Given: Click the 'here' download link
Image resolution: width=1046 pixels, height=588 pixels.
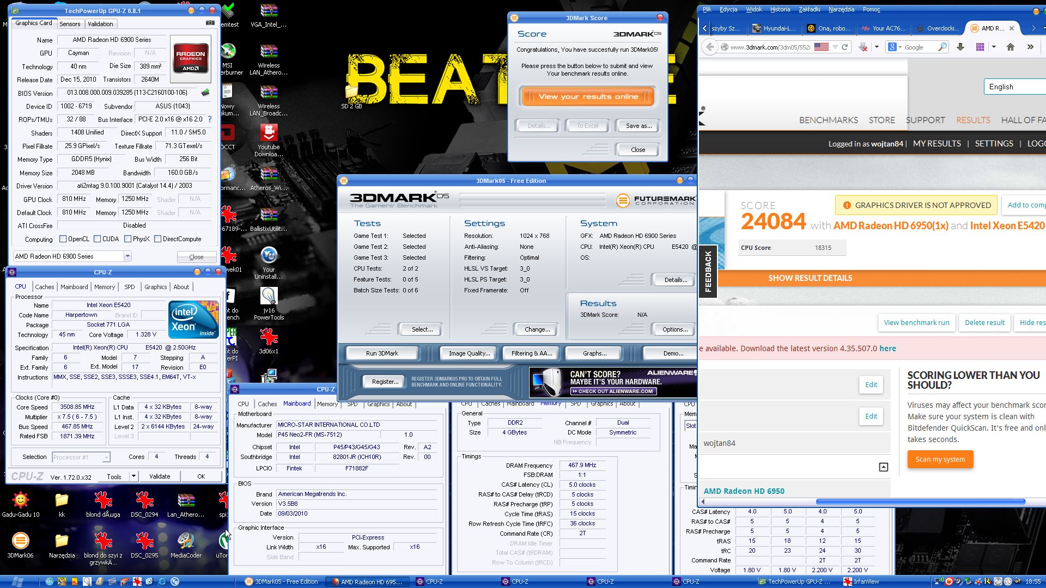Looking at the screenshot, I should [887, 348].
